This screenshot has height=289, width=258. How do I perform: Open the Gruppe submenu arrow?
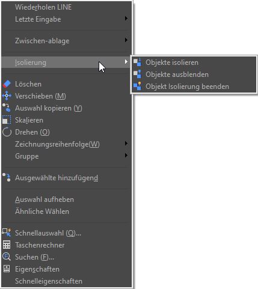coord(126,156)
